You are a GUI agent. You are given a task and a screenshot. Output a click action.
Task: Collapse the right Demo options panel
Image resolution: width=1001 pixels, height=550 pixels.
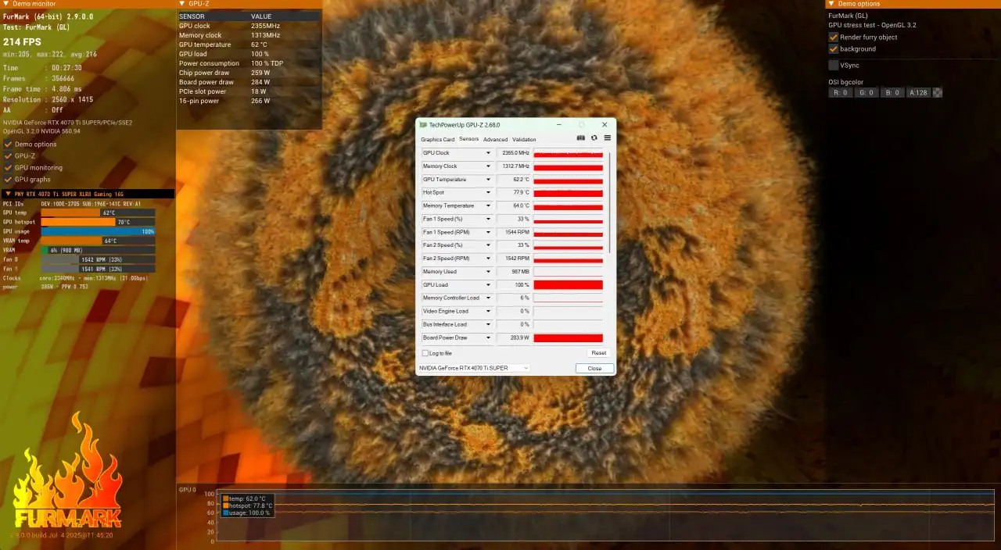831,4
